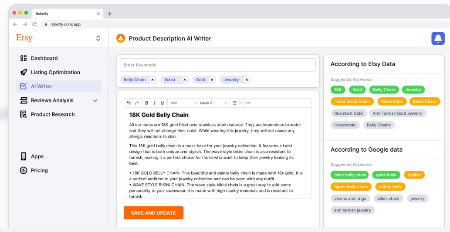Select the Twist Waist Chain suggested keyword

pos(352,102)
